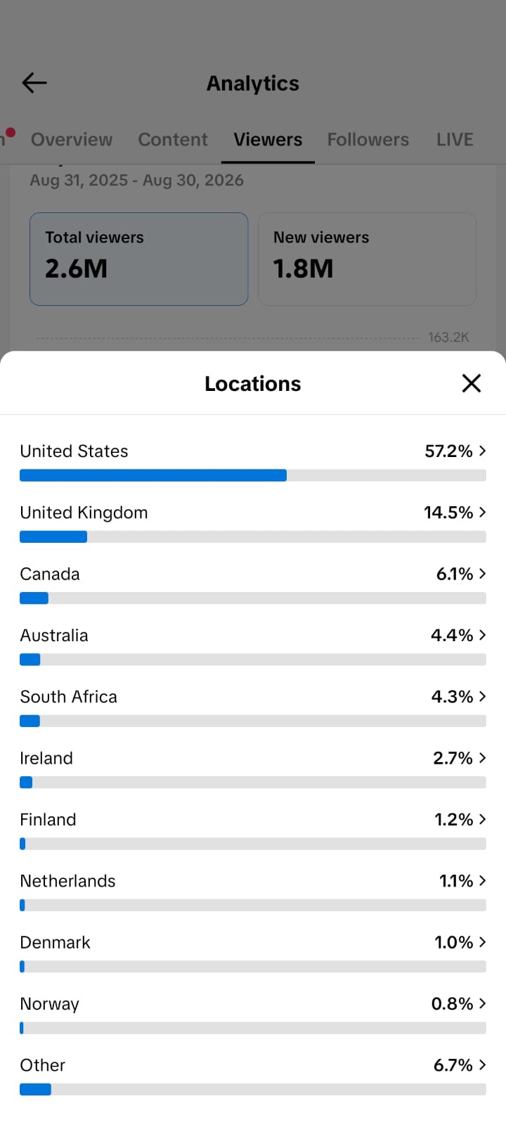Switch to the Overview tab
Viewport: 506px width, 1125px height.
tap(72, 139)
